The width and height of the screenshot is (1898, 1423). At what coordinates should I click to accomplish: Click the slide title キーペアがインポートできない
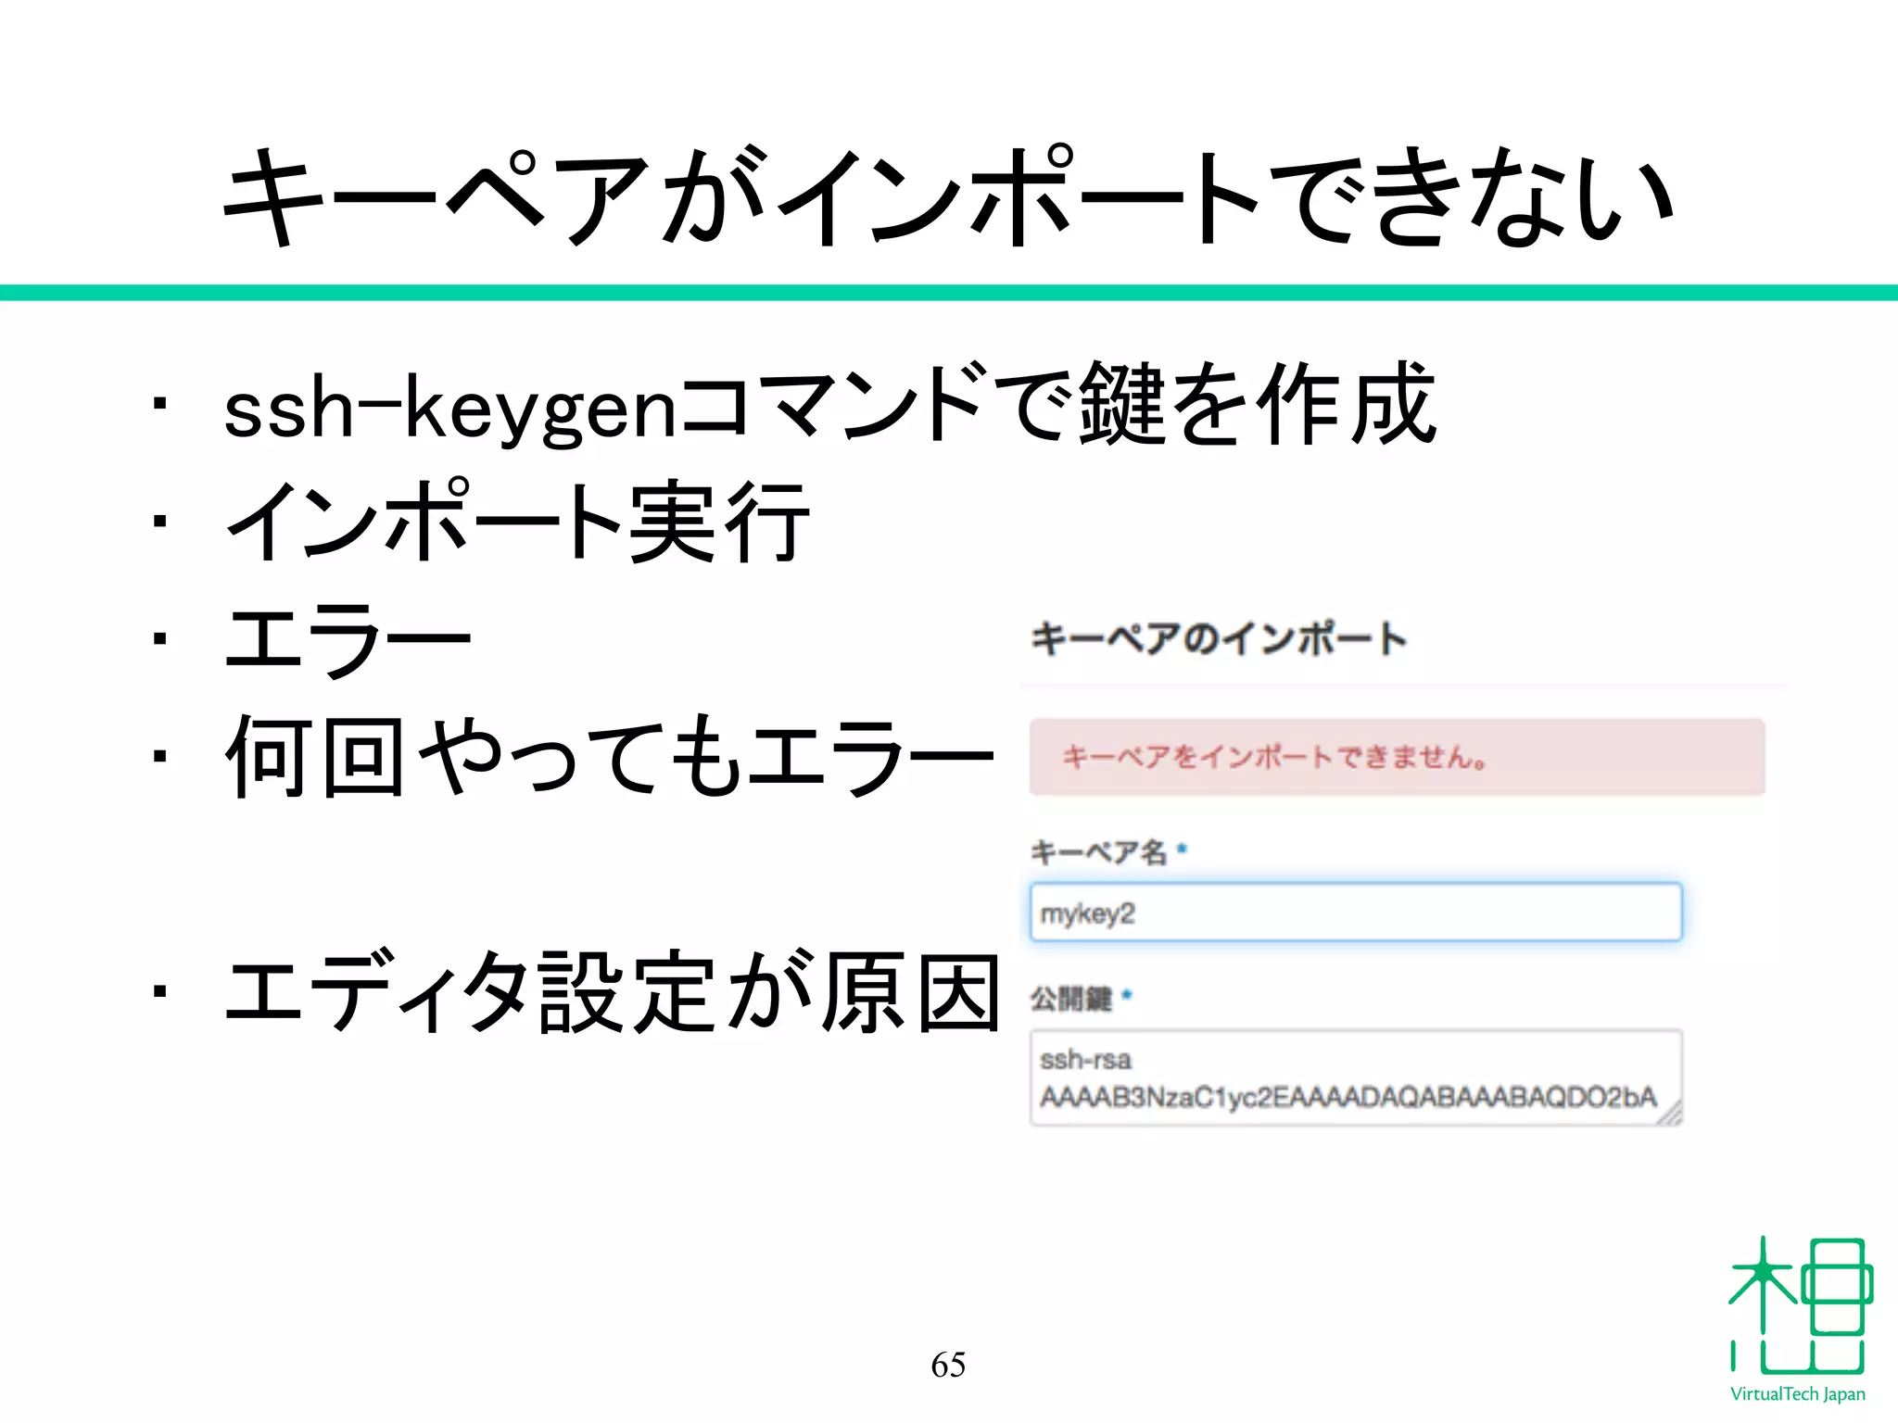948,196
